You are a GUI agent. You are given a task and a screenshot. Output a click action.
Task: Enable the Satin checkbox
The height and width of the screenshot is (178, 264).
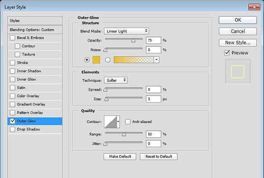[x=12, y=88]
